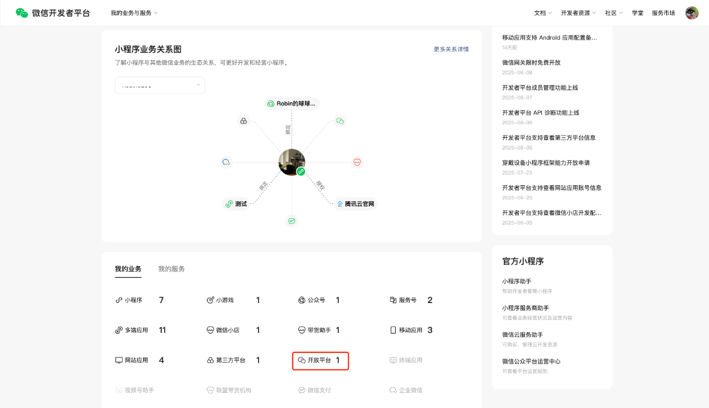Image resolution: width=709 pixels, height=408 pixels.
Task: Click the 开放平台 entry highlighted in red
Action: pyautogui.click(x=320, y=361)
